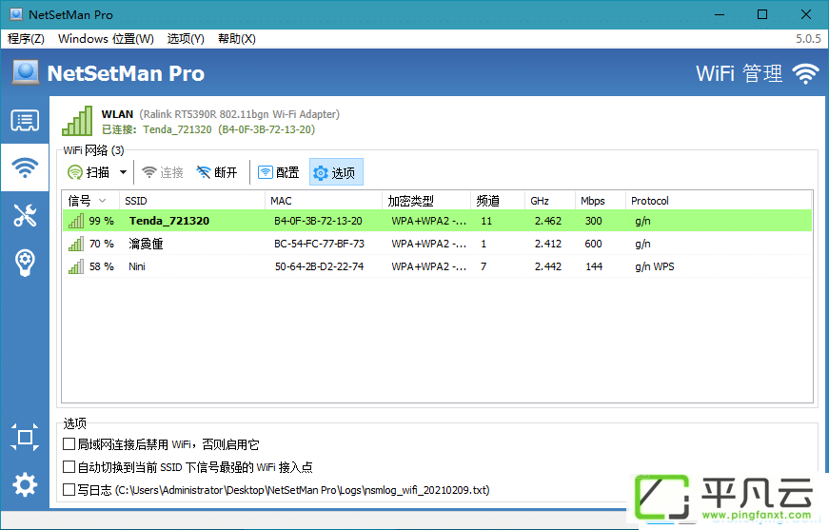Image resolution: width=829 pixels, height=530 pixels.
Task: Minimize the NetSetMan Pro window
Action: pos(720,14)
